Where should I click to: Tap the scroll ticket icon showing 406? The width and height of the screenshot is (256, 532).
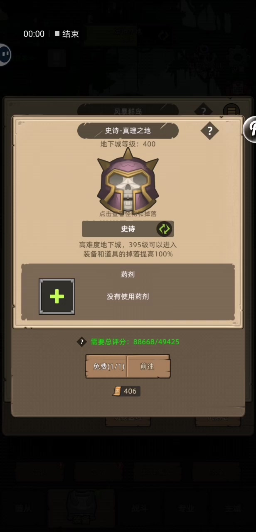[x=117, y=391]
